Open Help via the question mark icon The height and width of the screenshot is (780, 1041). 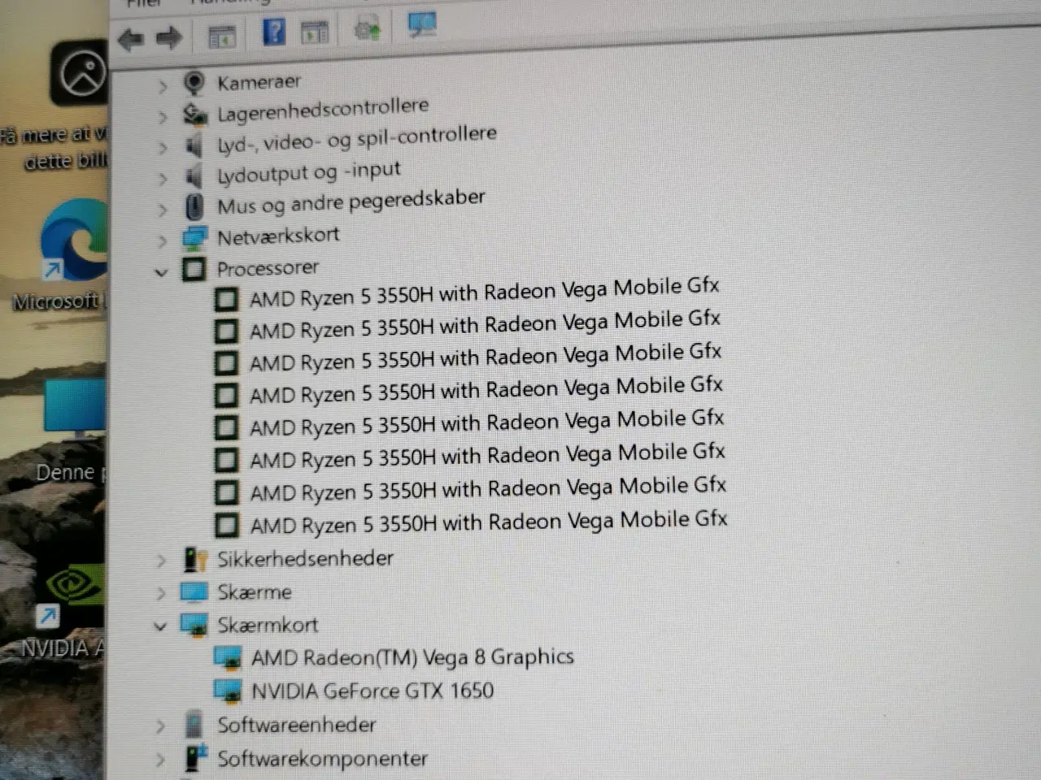(274, 31)
